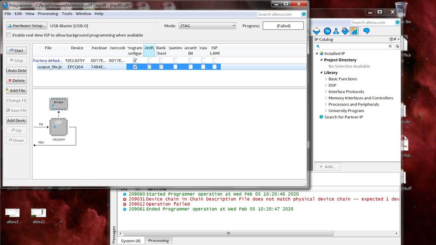Click the globe icon beside the Programmer search box
The width and height of the screenshot is (436, 245).
point(304,14)
